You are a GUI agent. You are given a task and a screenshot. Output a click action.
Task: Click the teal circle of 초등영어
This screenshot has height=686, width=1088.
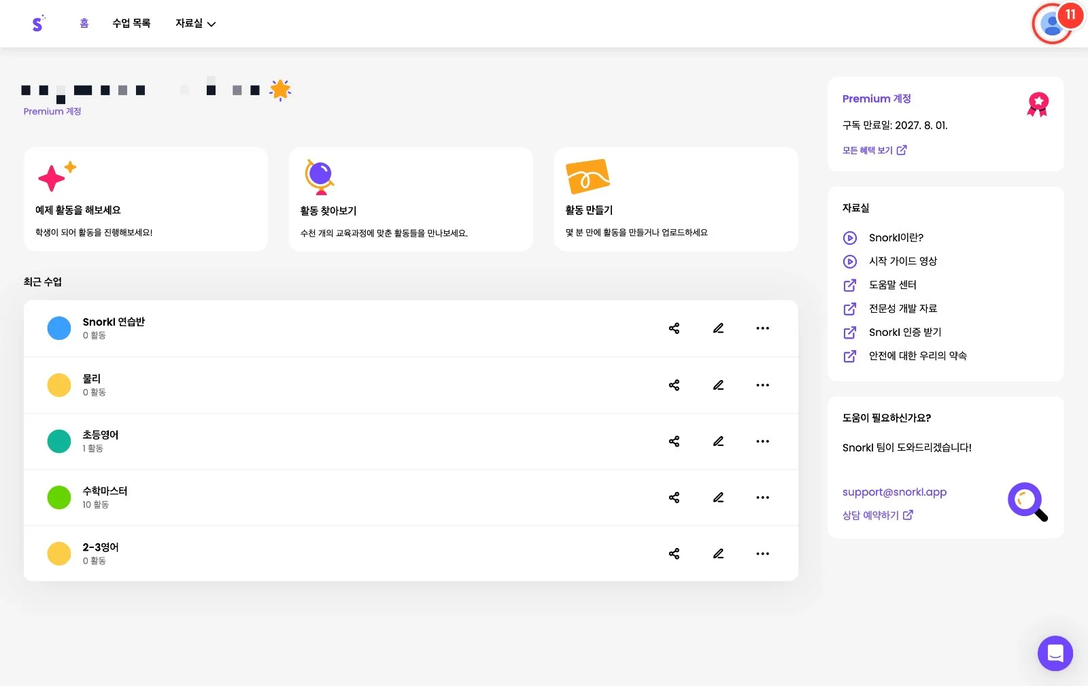click(59, 441)
